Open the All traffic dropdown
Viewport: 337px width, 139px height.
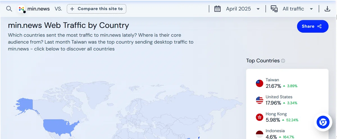[298, 9]
